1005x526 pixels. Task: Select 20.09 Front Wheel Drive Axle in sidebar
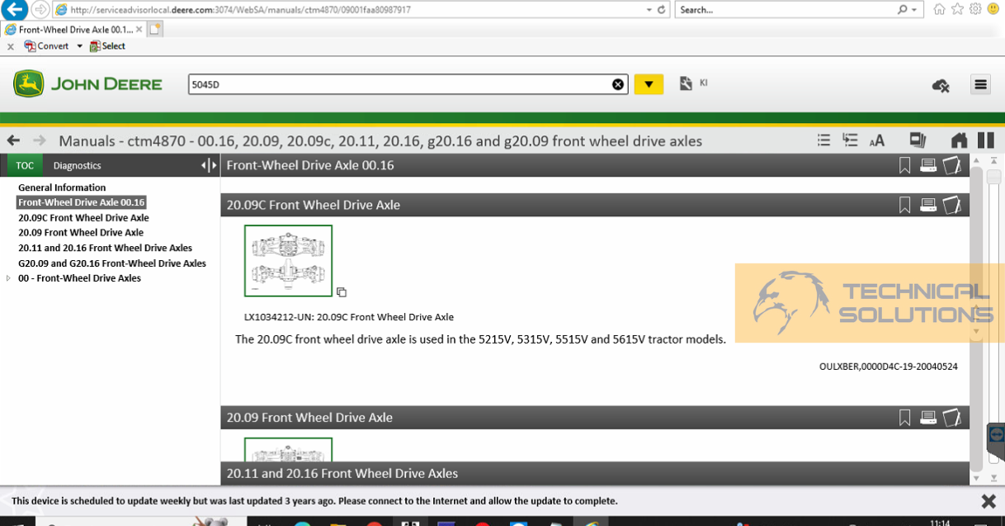pos(80,232)
